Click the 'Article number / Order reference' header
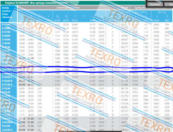 (x=7, y=13)
